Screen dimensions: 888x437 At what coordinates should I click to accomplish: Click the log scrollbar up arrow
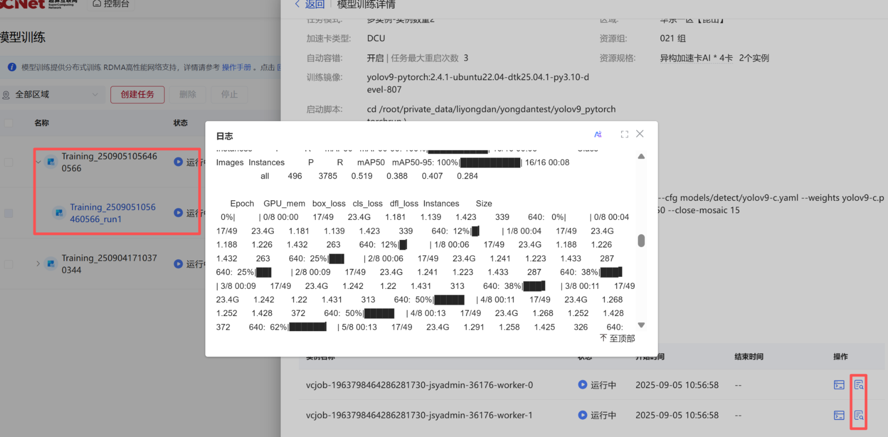pyautogui.click(x=641, y=157)
